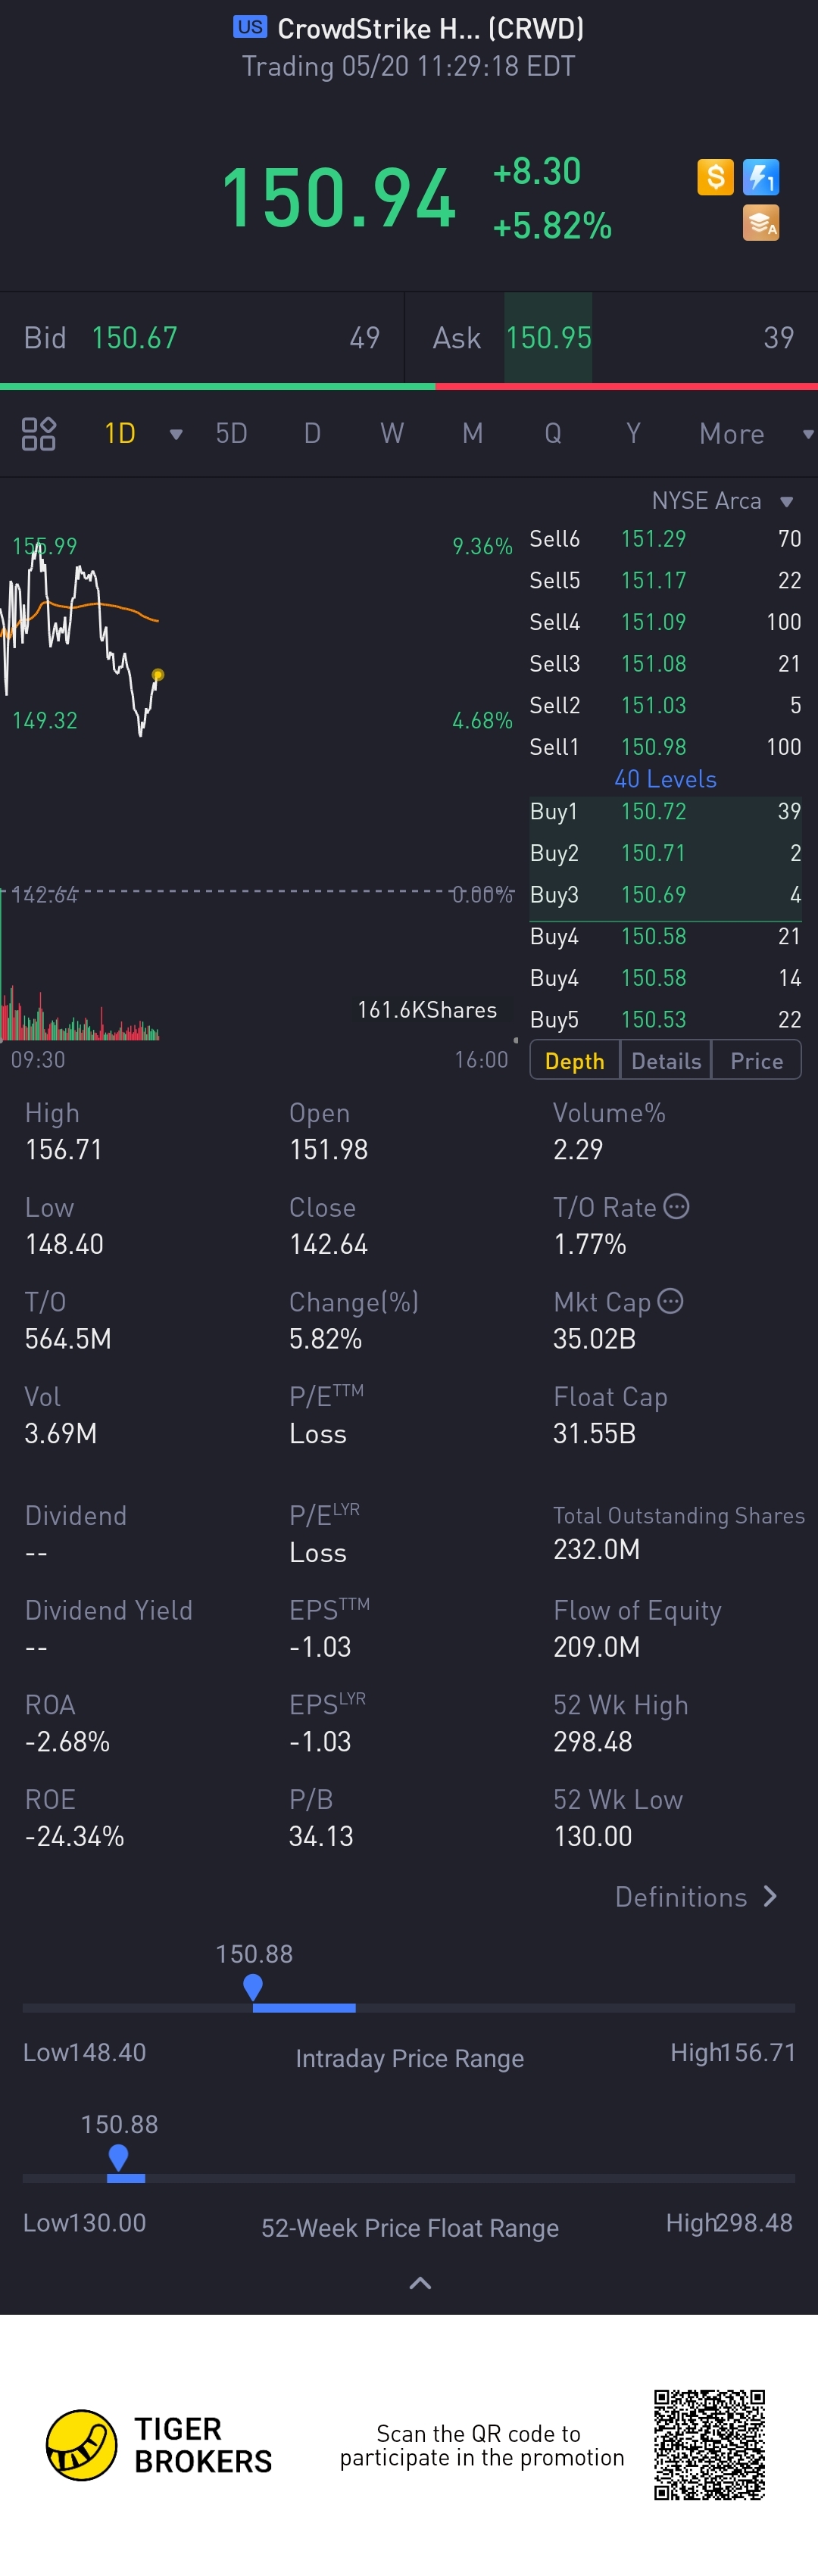Screen dimensions: 818x2576
Task: Tap the High value 156.71
Action: (x=64, y=1150)
